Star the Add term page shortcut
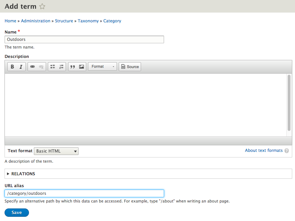 42,6
